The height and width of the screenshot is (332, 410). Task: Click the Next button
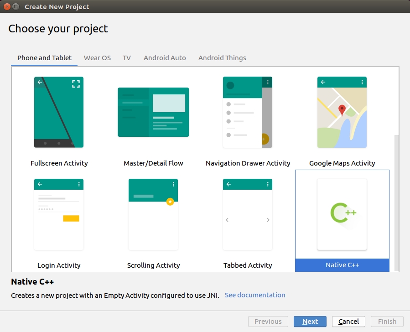click(x=310, y=321)
